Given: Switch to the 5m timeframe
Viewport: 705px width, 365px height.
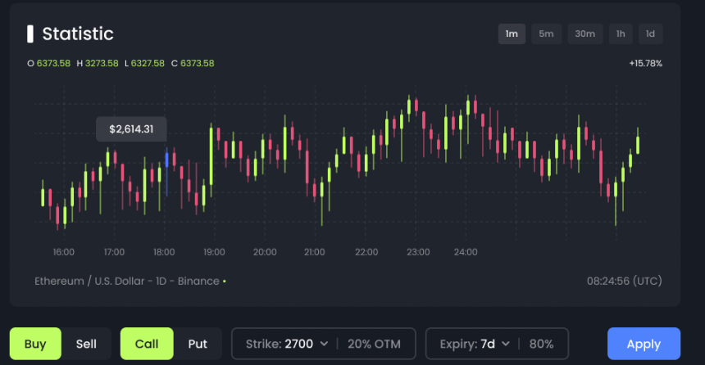Looking at the screenshot, I should [546, 34].
